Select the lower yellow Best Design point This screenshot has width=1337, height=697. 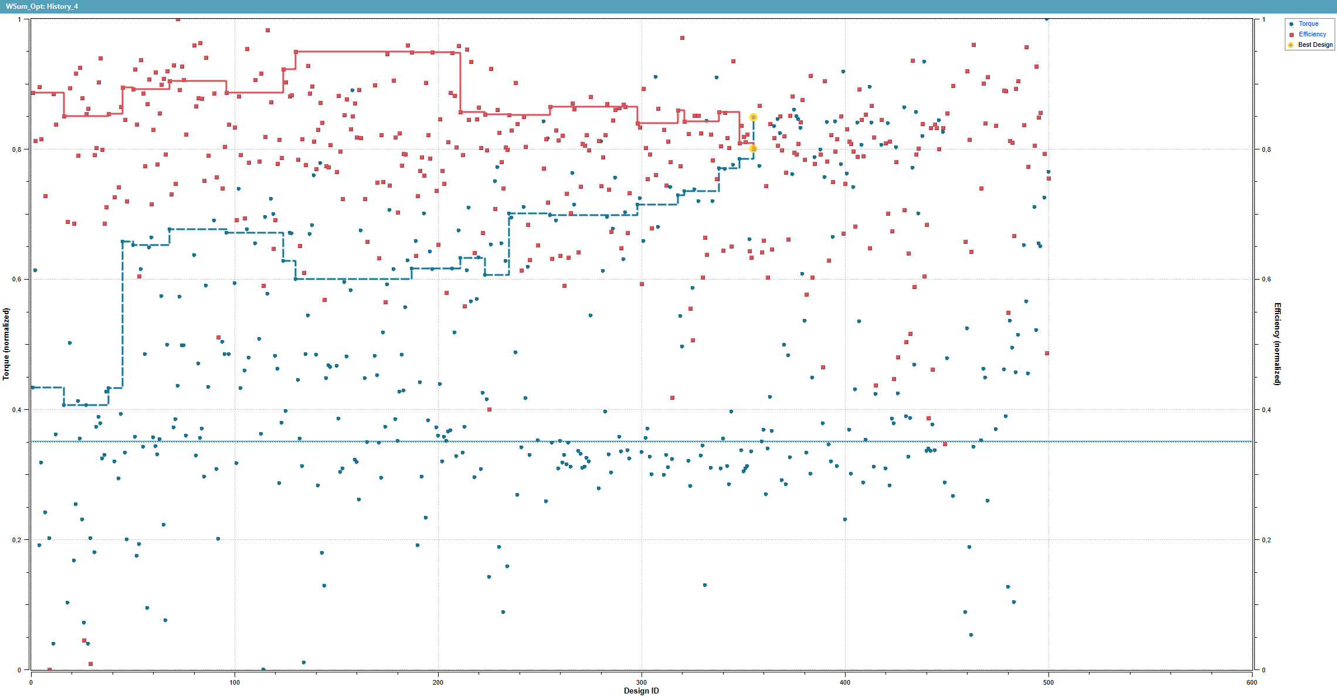[754, 149]
